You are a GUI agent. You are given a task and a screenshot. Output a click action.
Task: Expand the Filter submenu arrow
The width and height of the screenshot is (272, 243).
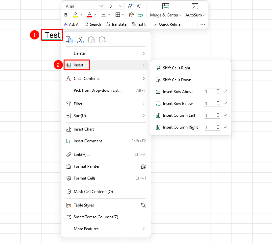point(144,104)
